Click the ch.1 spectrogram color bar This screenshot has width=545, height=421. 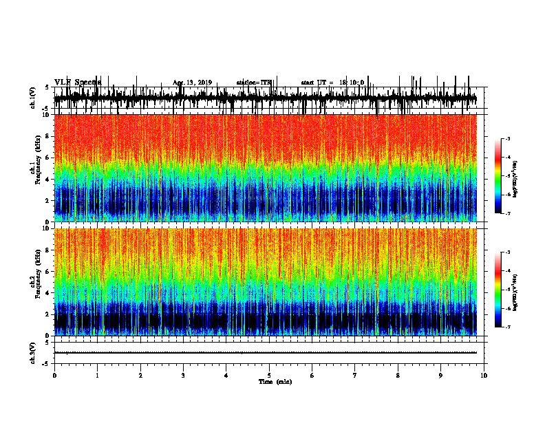tap(498, 176)
